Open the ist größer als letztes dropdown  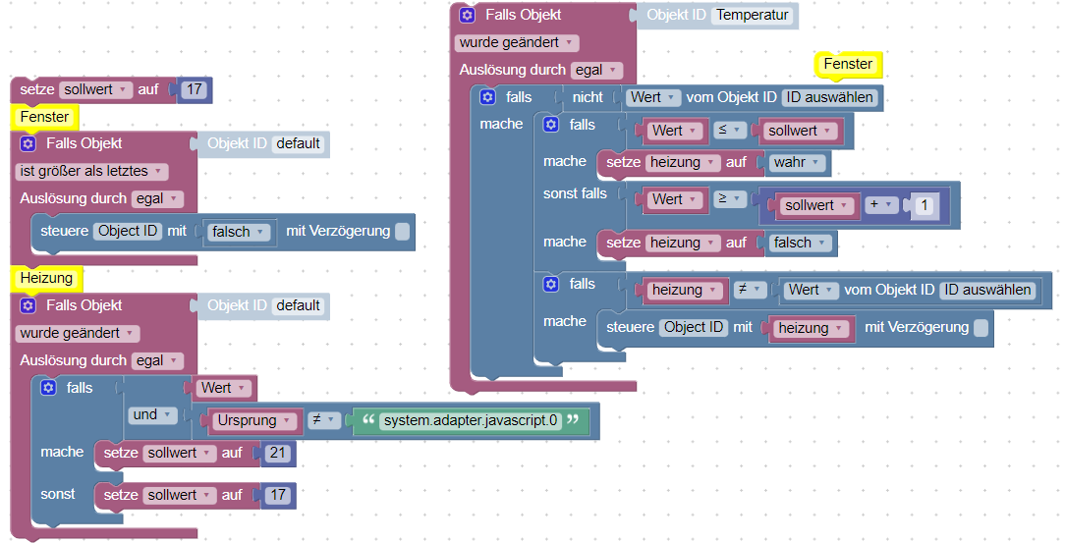pos(91,171)
